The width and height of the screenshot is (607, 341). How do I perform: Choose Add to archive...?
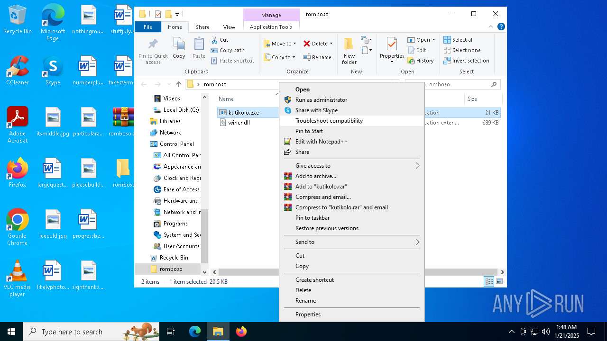(x=351, y=176)
